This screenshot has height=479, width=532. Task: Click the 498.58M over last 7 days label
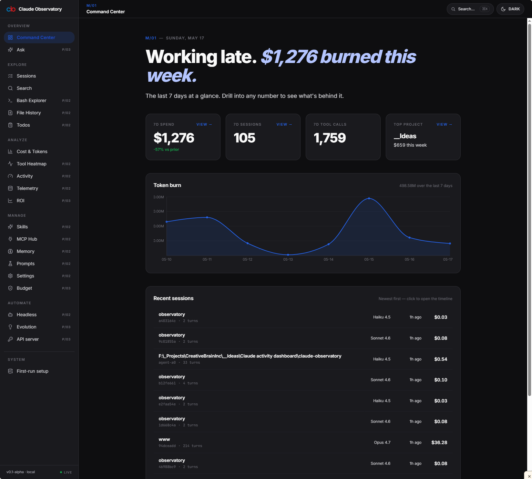(x=426, y=186)
